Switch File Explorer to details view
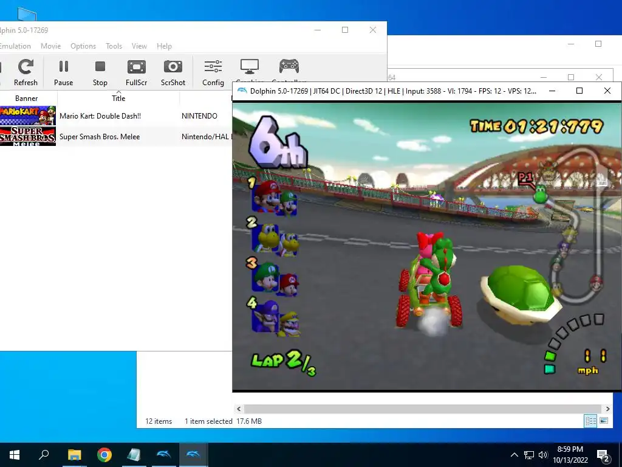Viewport: 622px width, 467px height. [x=590, y=421]
